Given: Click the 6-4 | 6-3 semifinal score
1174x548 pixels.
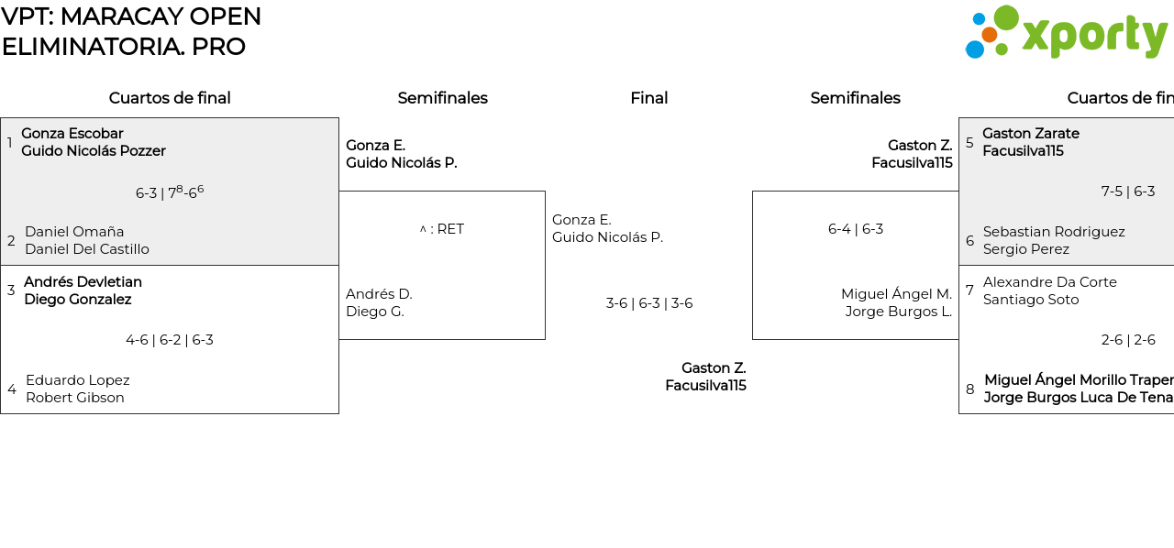Looking at the screenshot, I should tap(855, 229).
